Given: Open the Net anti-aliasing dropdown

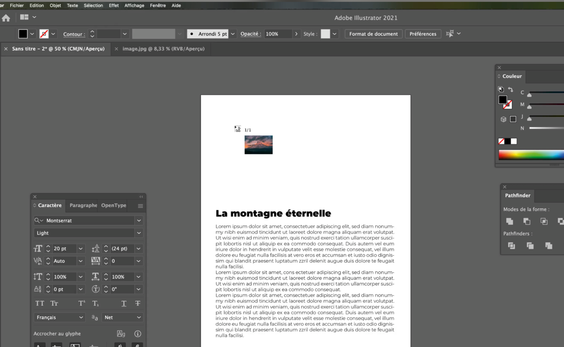Looking at the screenshot, I should (x=122, y=317).
